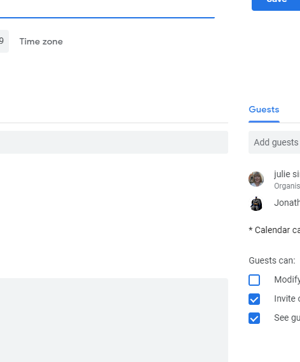Click the Guests can: label
Viewport: 300px width, 362px height.
pos(272,260)
